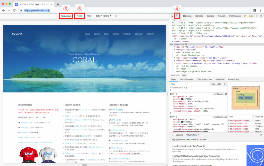
Task: Open the Sources tab
Action: tap(210, 16)
